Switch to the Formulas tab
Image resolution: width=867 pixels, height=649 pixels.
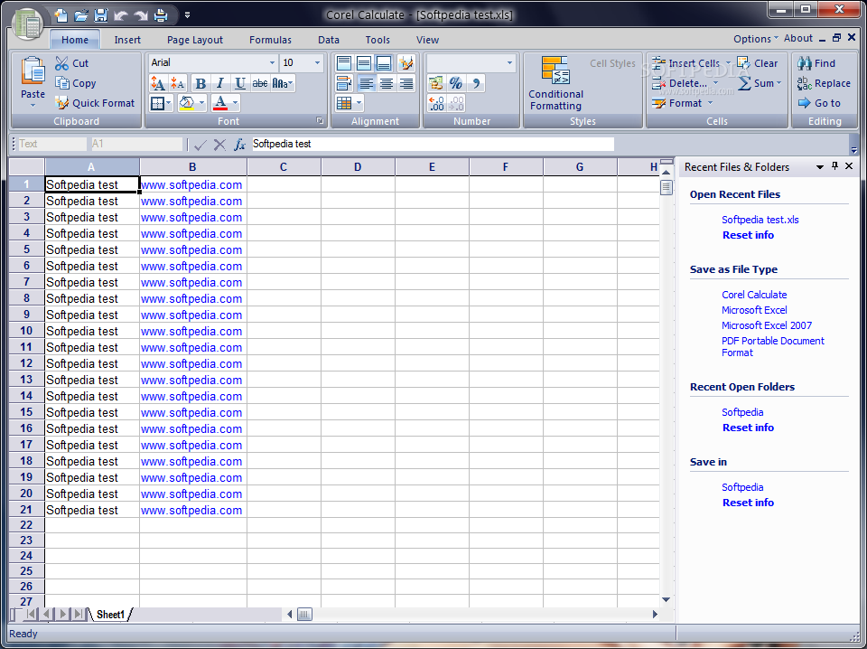pos(270,40)
